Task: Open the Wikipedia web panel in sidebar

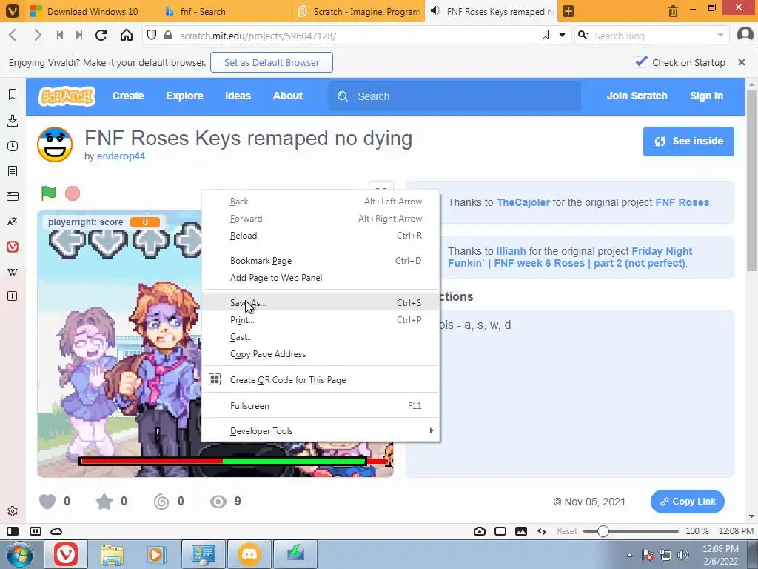Action: 13,272
